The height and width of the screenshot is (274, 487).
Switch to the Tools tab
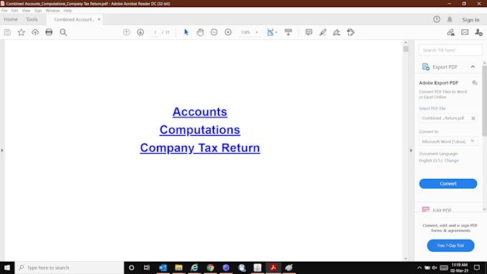tap(32, 19)
